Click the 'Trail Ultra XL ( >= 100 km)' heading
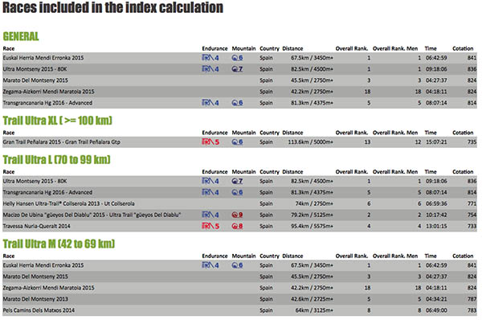482x320 pixels. pyautogui.click(x=58, y=121)
